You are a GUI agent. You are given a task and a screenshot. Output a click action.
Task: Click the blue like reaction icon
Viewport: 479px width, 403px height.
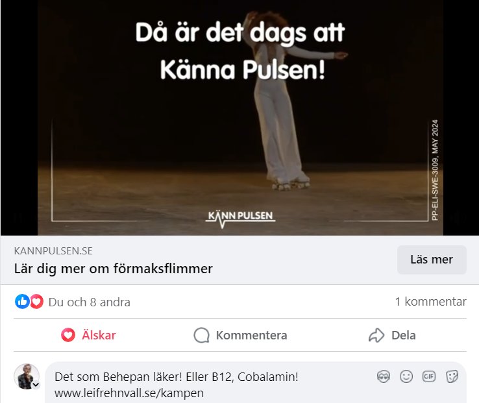tap(22, 302)
